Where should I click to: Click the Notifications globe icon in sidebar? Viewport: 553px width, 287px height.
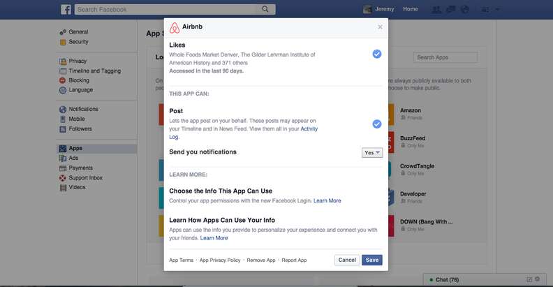point(63,110)
